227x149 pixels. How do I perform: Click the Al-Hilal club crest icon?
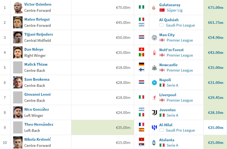[154, 128]
